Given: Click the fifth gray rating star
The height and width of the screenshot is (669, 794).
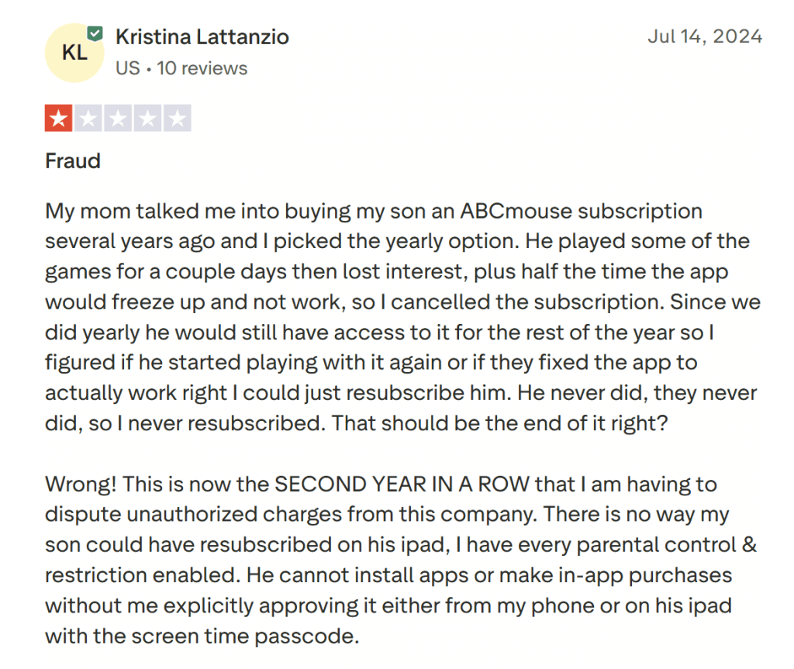Looking at the screenshot, I should coord(178,119).
